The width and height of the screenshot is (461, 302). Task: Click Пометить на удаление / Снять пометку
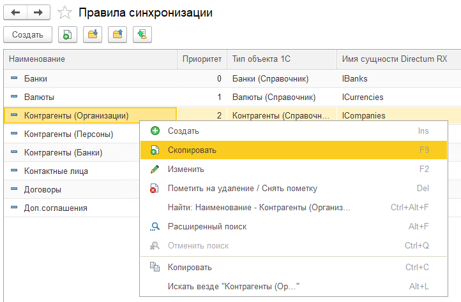coord(242,189)
